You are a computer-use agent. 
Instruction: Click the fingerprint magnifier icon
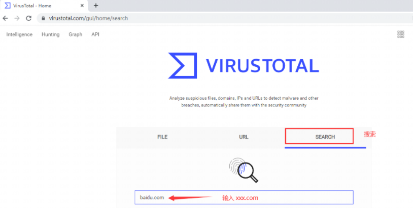(244, 170)
